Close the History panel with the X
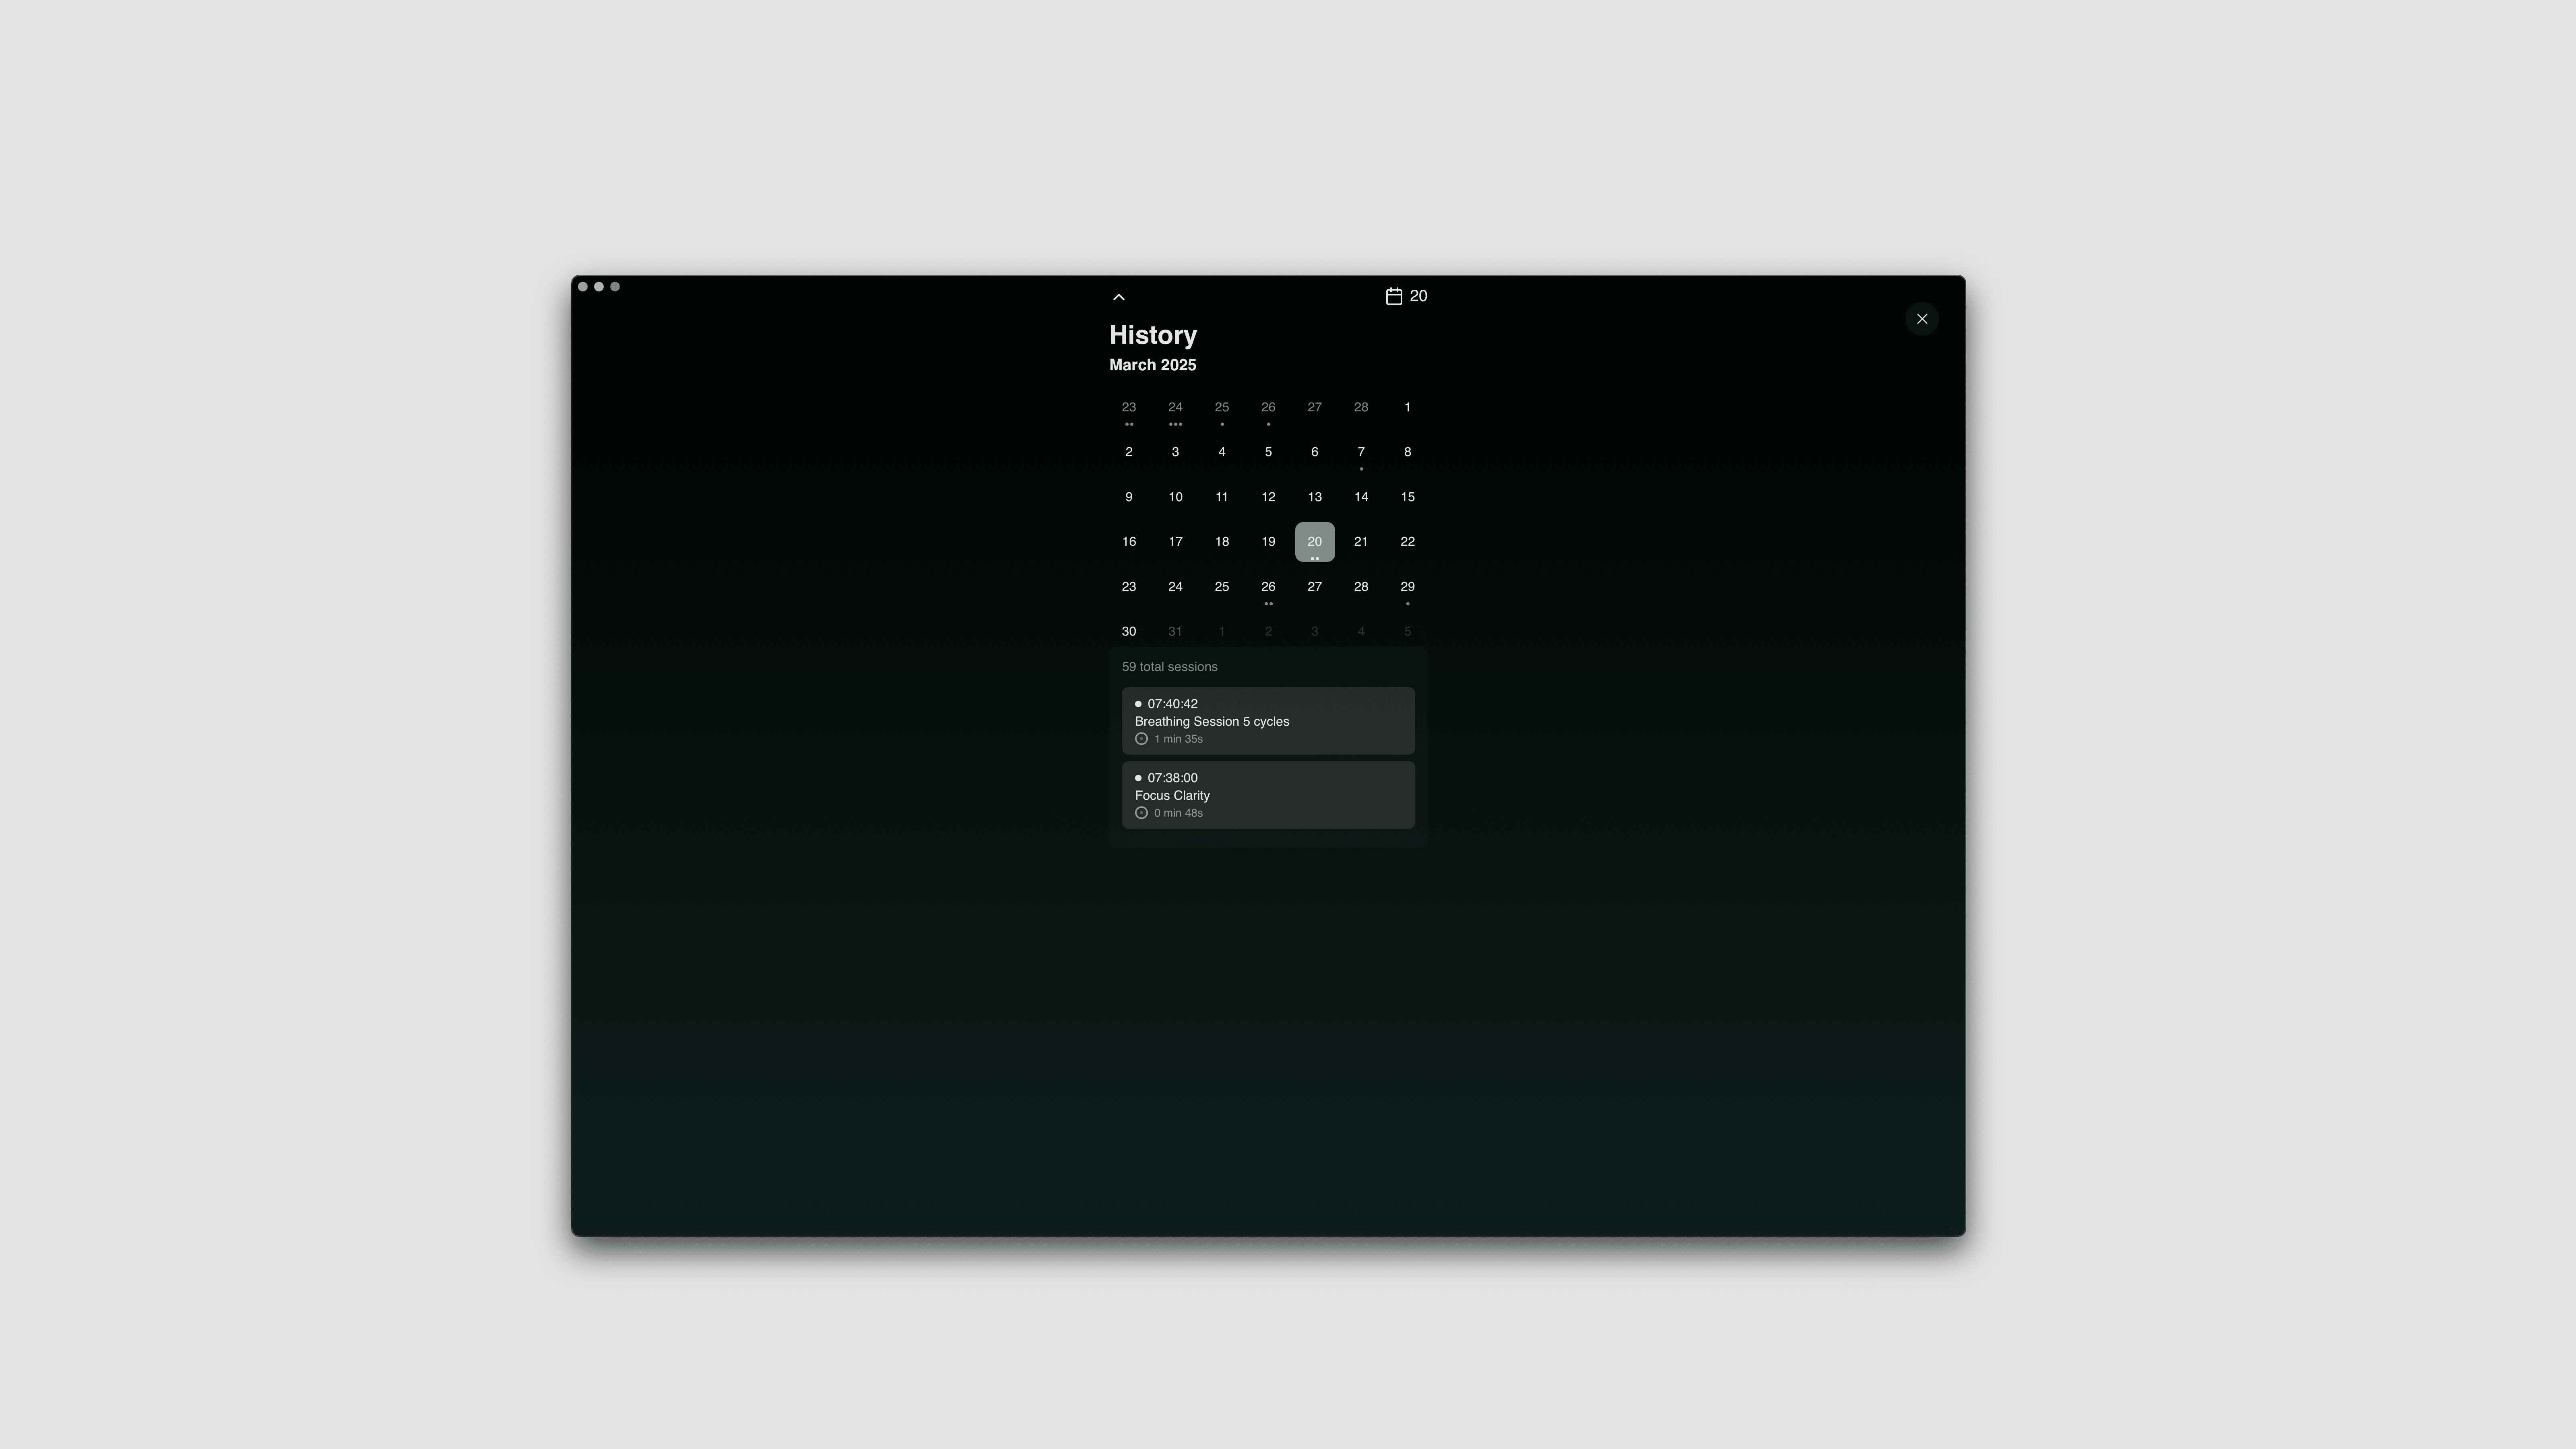This screenshot has width=2576, height=1449. click(1921, 319)
